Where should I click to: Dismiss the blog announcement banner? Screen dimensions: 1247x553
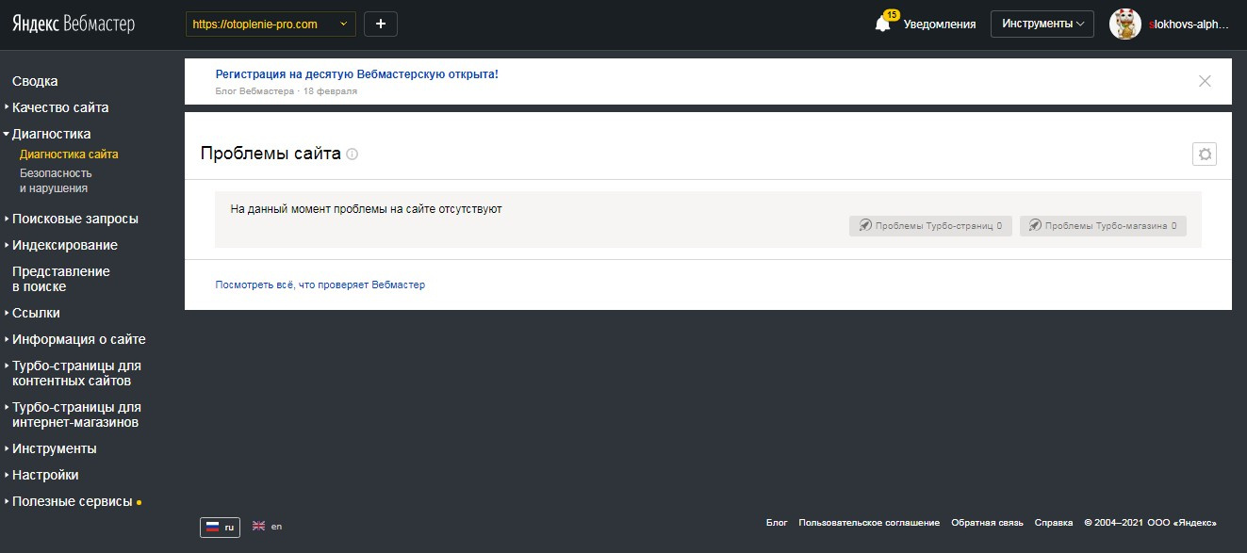(1205, 81)
